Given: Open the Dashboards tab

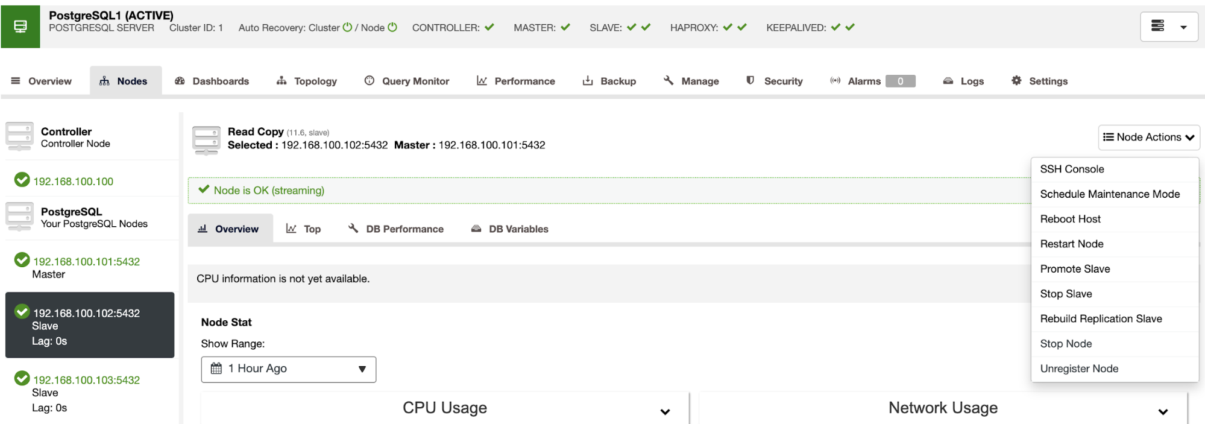Looking at the screenshot, I should coord(212,81).
